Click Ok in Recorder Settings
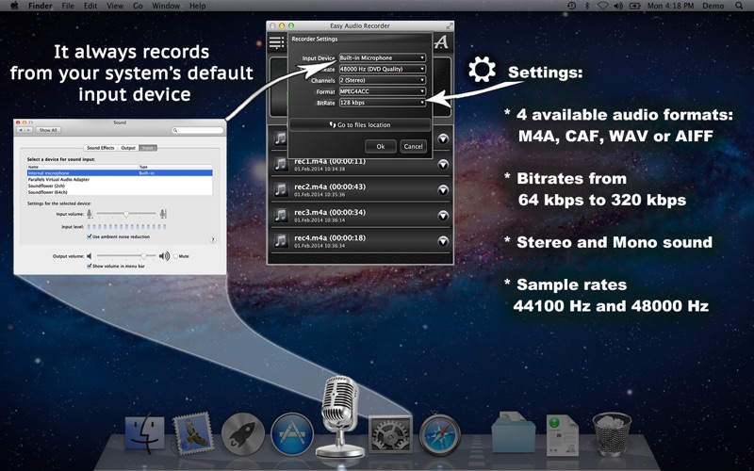This screenshot has width=754, height=471. click(381, 146)
